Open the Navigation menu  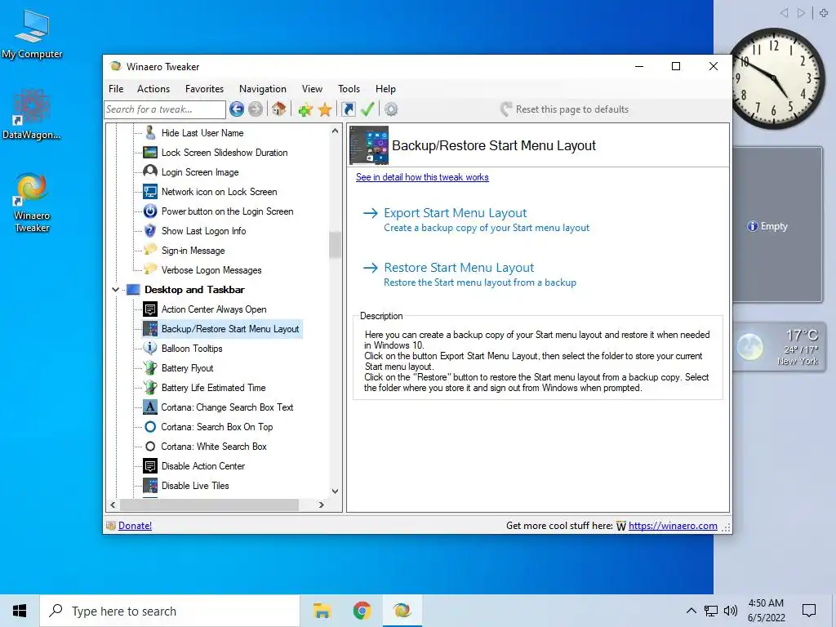[262, 89]
